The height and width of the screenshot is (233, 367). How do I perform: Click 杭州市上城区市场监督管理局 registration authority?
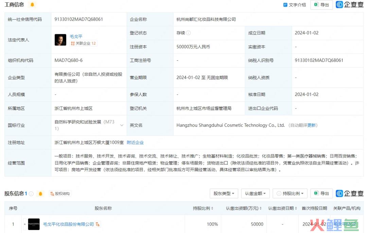[x=204, y=109]
